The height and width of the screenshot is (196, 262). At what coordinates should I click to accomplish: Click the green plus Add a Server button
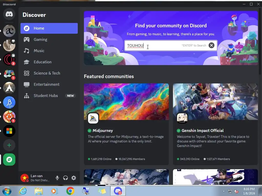(9, 145)
